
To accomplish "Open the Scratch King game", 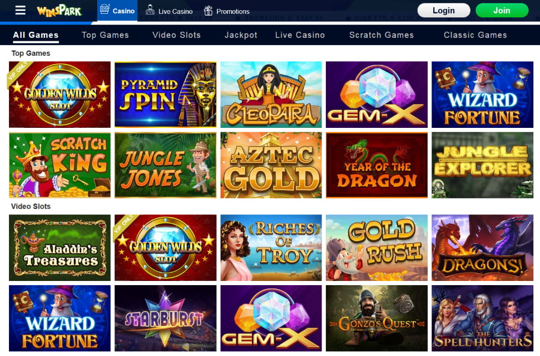I will point(59,165).
